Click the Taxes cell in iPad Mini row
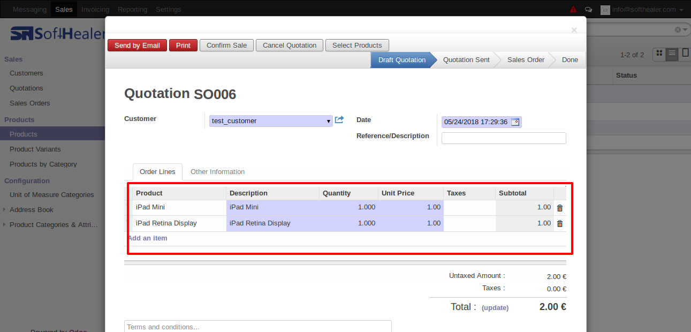The height and width of the screenshot is (332, 691). (x=469, y=208)
